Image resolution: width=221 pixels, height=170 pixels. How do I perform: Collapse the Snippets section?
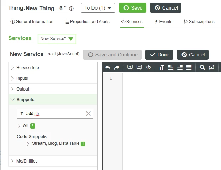pyautogui.click(x=53, y=100)
